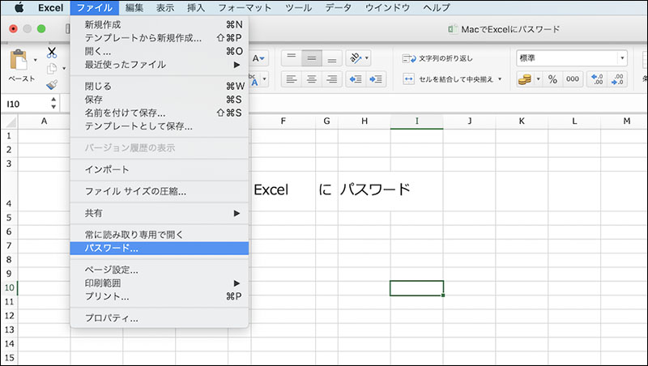Open the currency format dropdown arrow
This screenshot has width=648, height=366.
pos(538,79)
